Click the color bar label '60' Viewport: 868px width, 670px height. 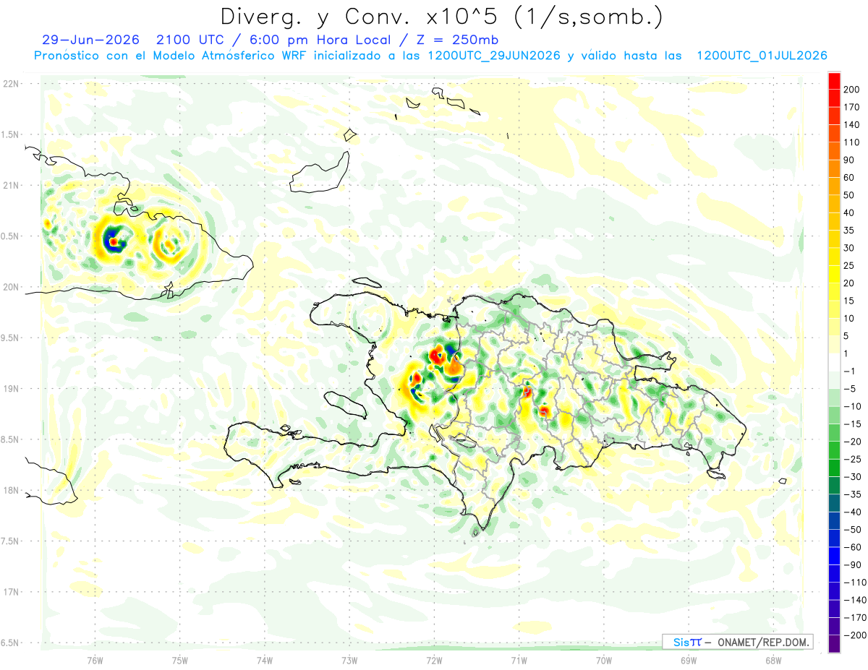click(849, 178)
